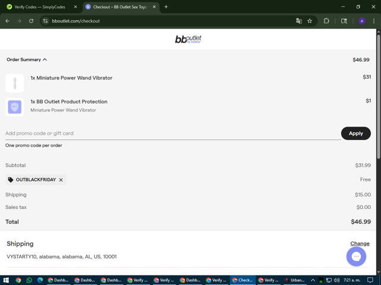The height and width of the screenshot is (285, 381).
Task: Open a new browser tab
Action: [x=166, y=7]
